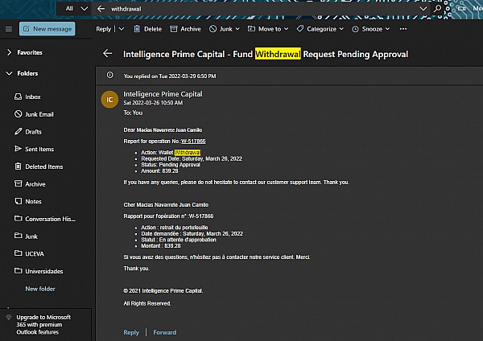This screenshot has width=483, height=341.
Task: Mark message as Junk
Action: [x=221, y=29]
